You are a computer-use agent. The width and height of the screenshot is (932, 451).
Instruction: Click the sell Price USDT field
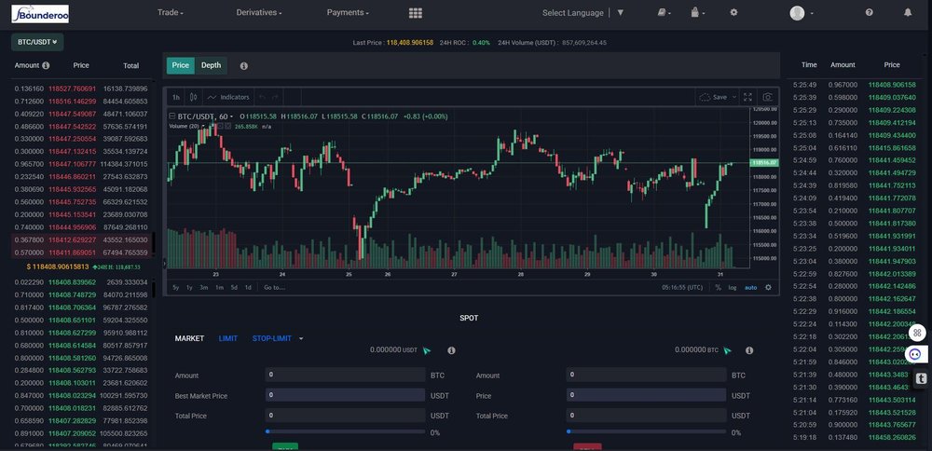[646, 395]
